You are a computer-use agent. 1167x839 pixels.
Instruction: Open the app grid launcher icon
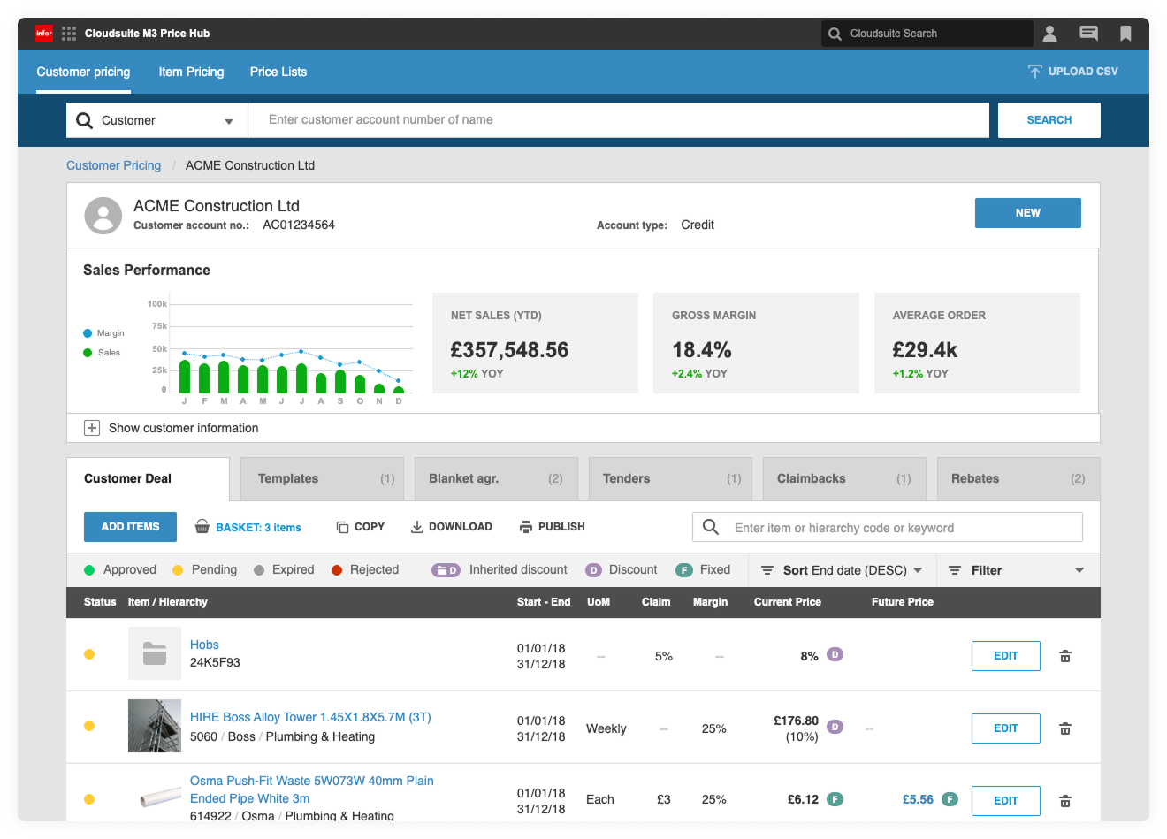69,34
